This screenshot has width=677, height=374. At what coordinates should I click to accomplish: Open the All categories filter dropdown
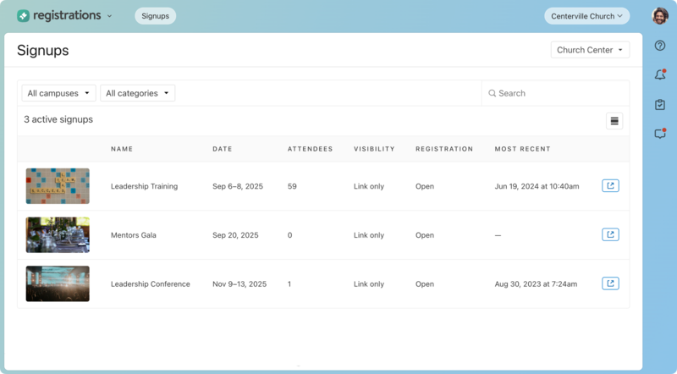click(137, 93)
